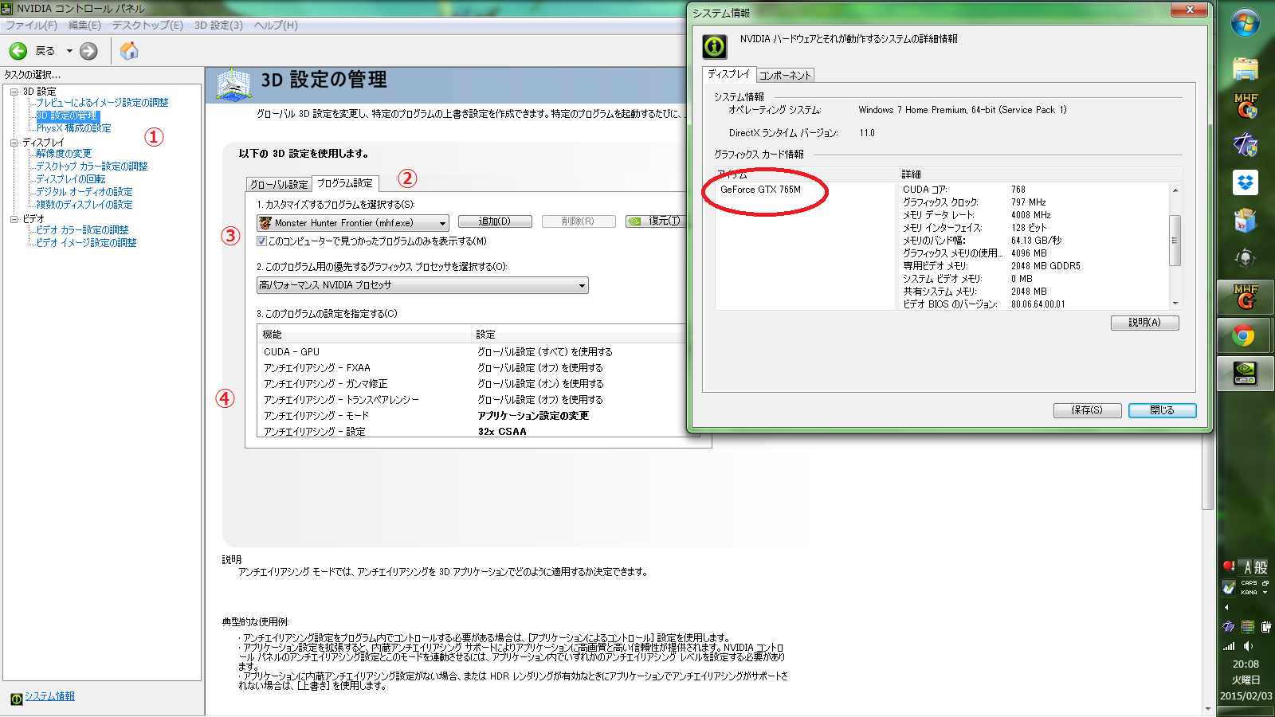Image resolution: width=1275 pixels, height=717 pixels.
Task: Click the power plug tray icon
Action: click(1265, 627)
